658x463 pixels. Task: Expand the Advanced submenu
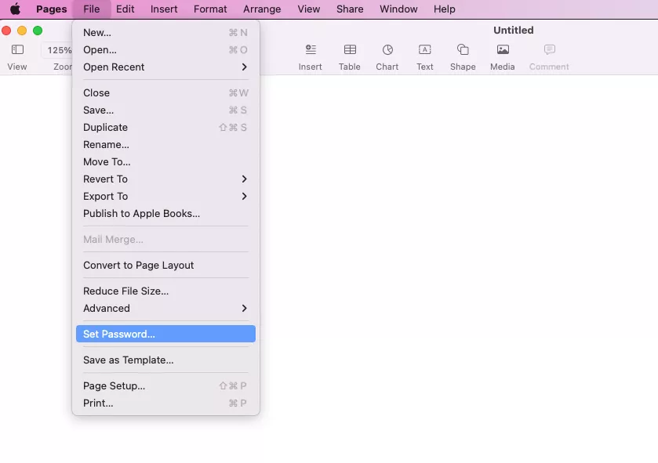point(165,308)
